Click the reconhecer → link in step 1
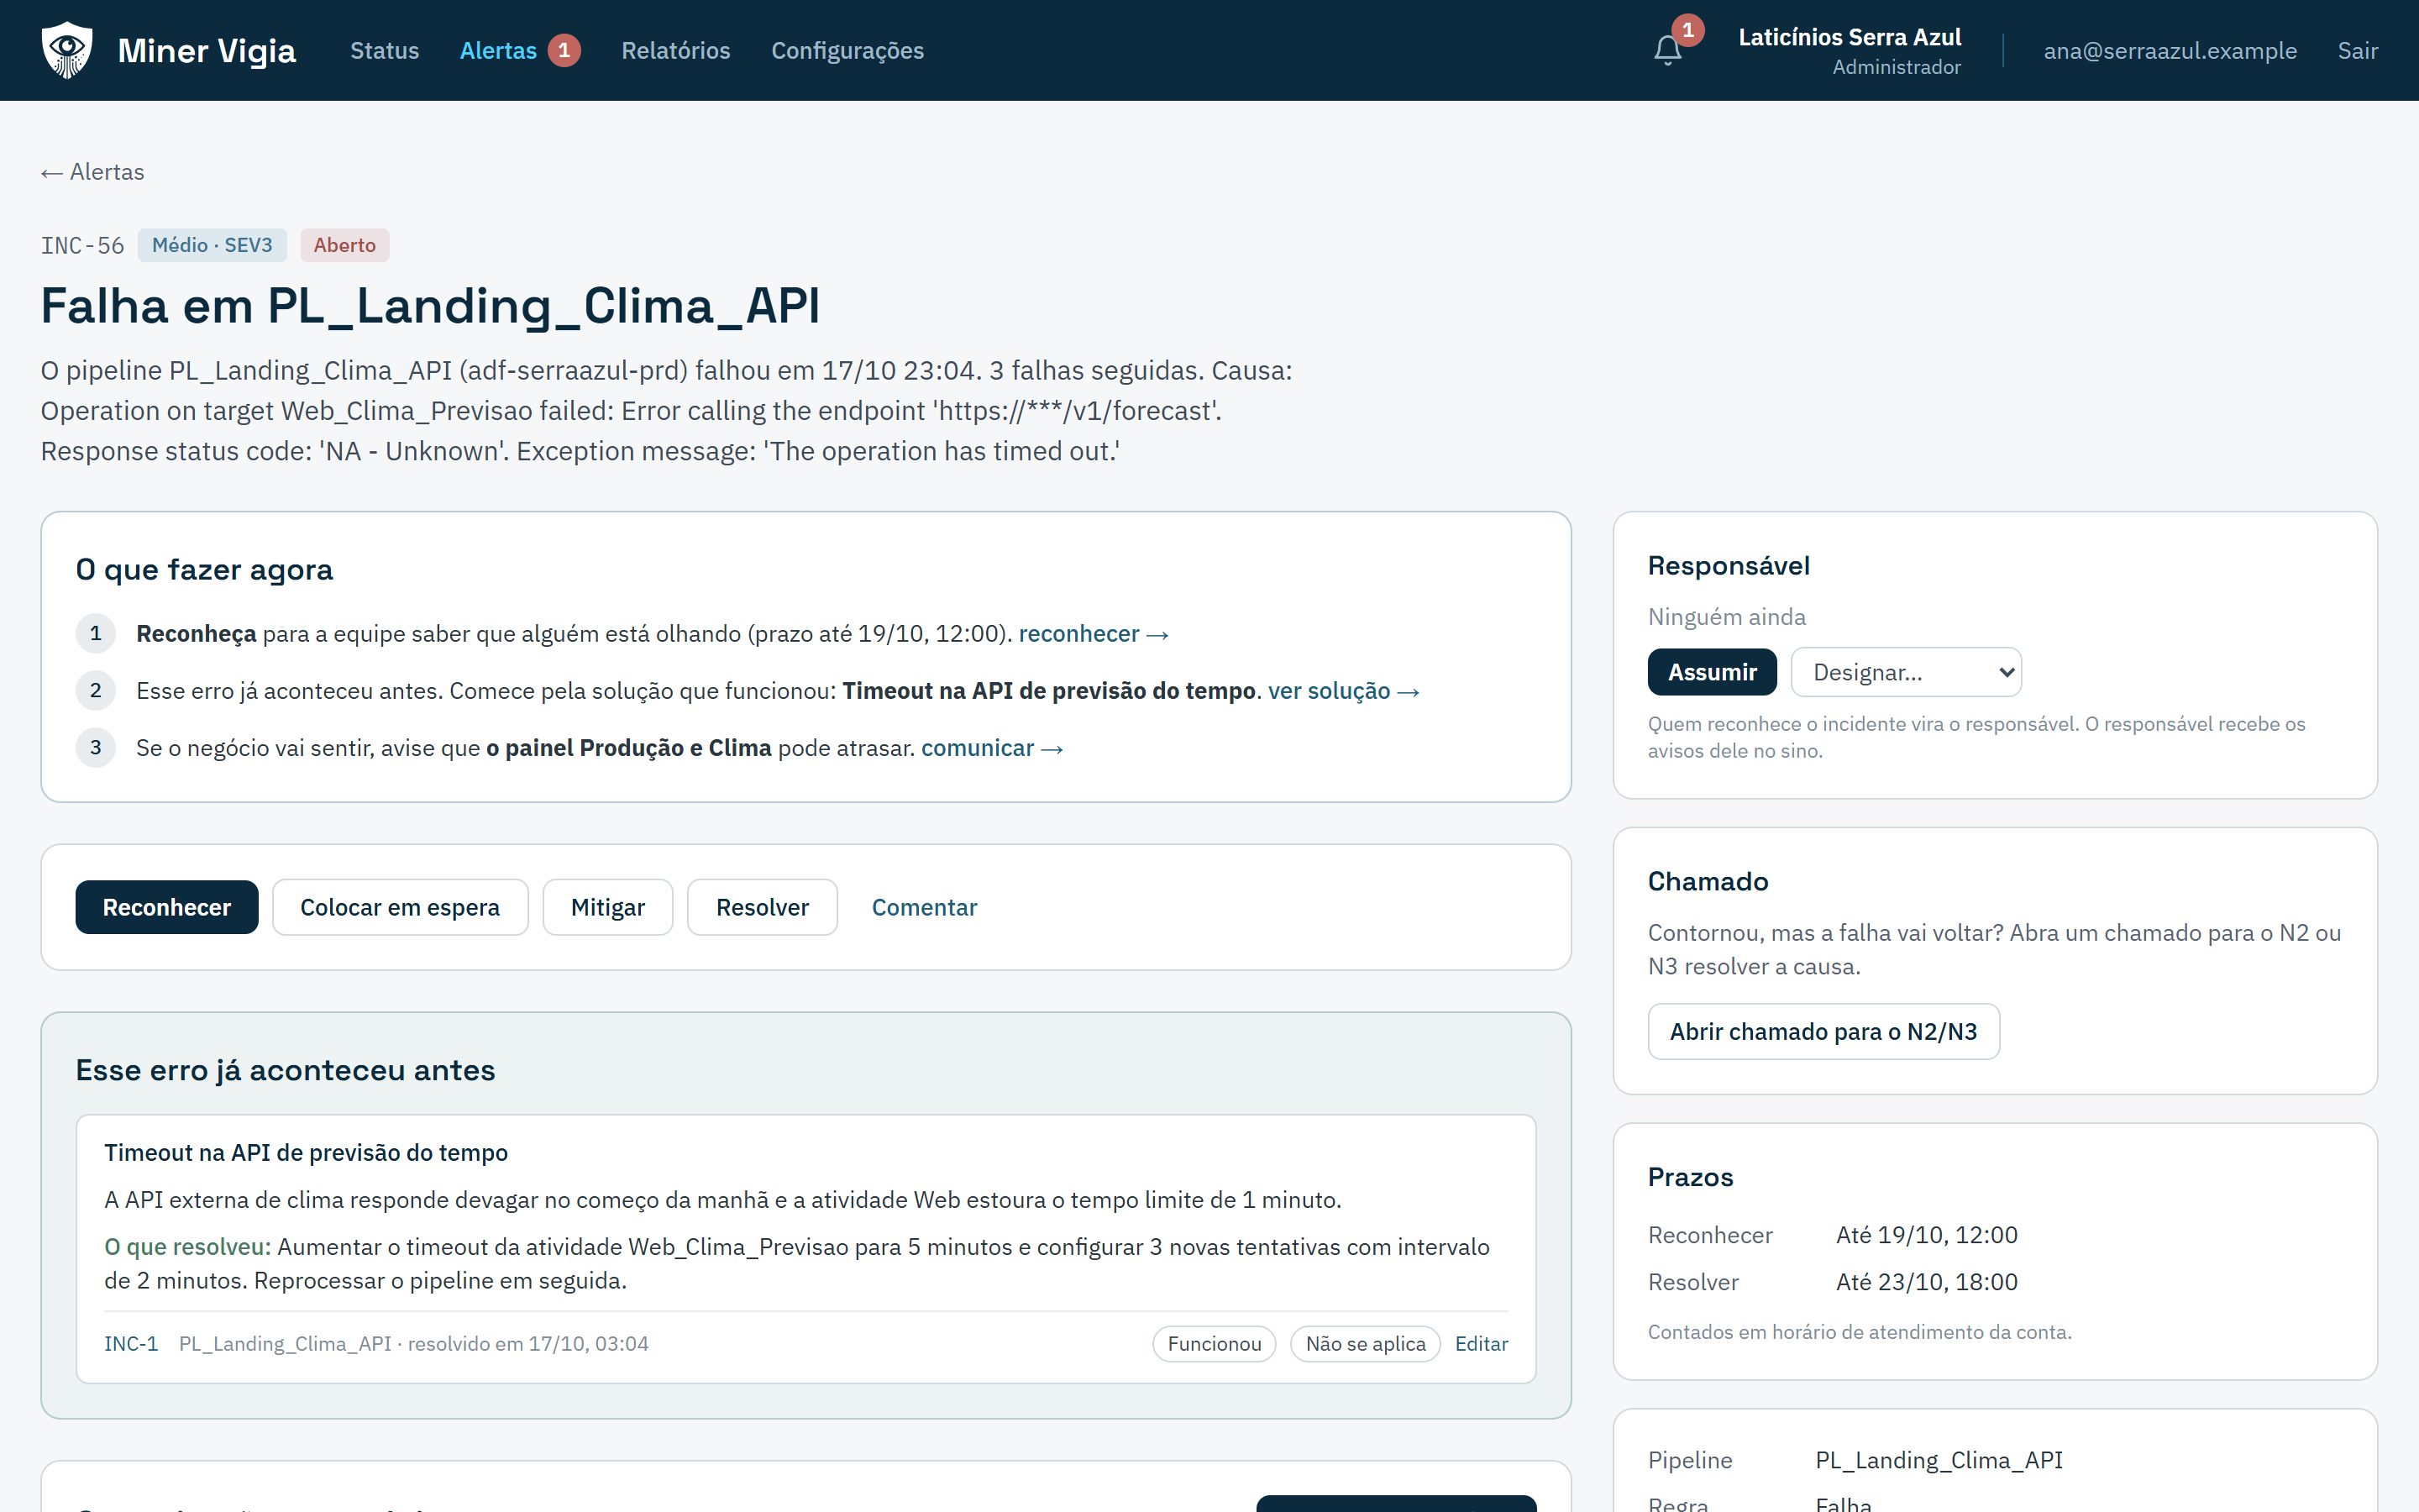This screenshot has height=1512, width=2419. 1094,634
